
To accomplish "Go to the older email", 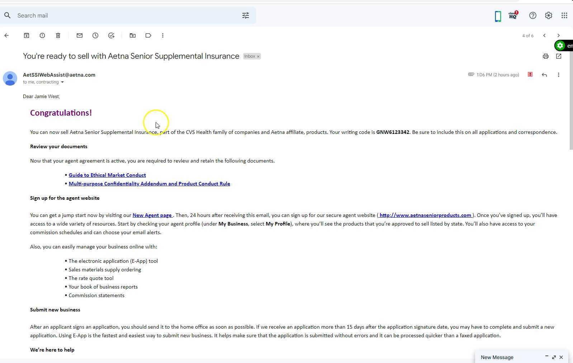I will pos(559,35).
